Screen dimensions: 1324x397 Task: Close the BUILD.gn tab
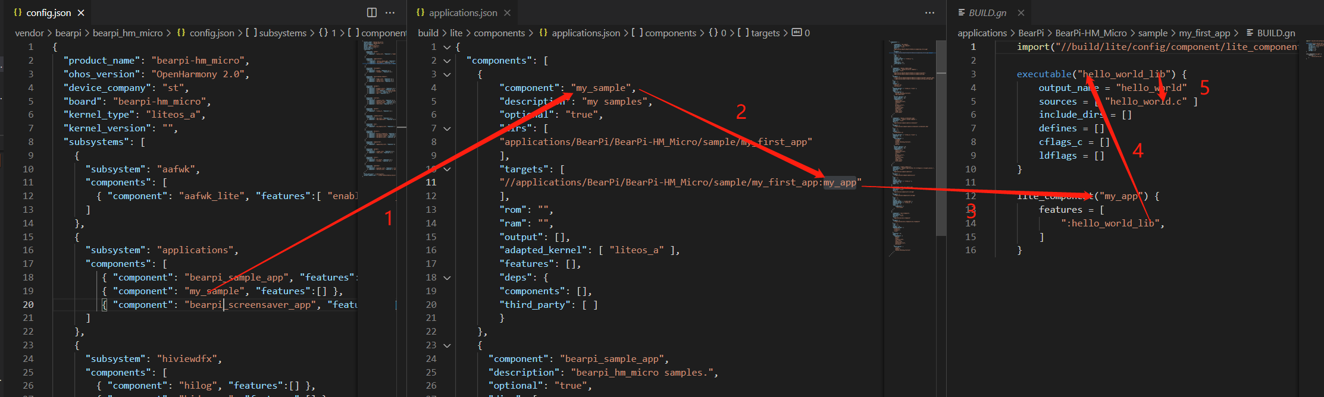(x=1021, y=12)
